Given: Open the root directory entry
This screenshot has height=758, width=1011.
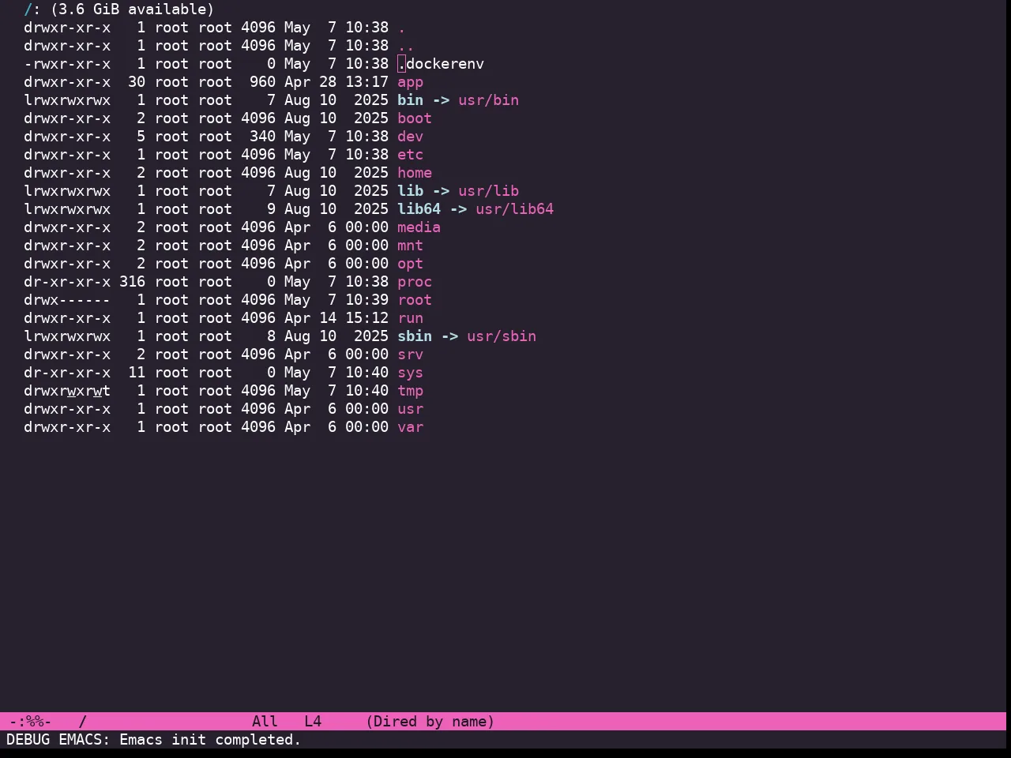Looking at the screenshot, I should click(x=415, y=300).
